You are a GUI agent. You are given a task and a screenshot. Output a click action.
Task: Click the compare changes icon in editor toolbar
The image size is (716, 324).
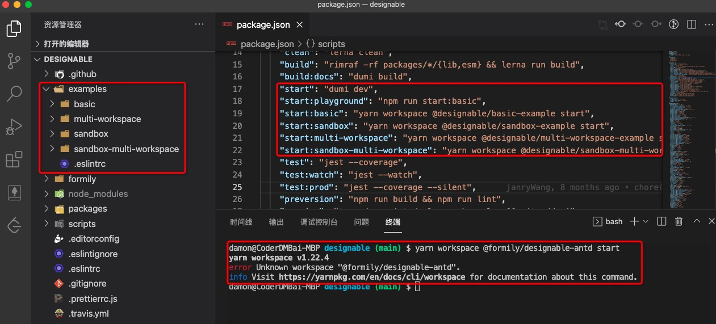coord(602,25)
